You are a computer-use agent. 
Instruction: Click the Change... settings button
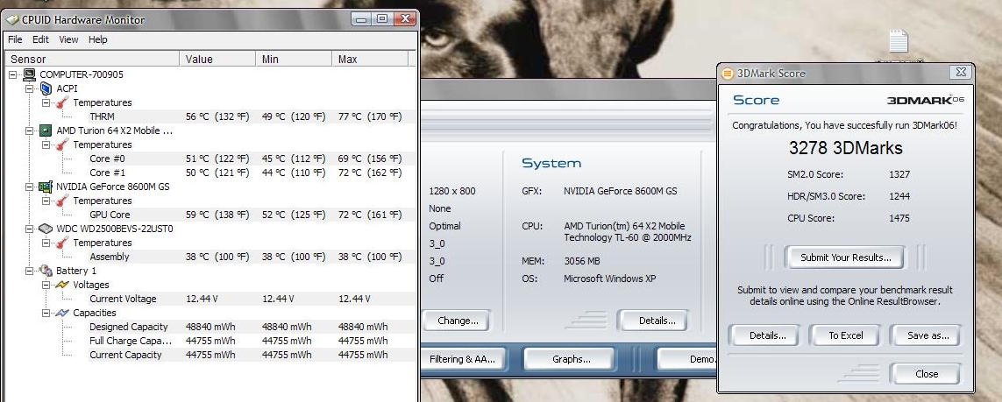(x=458, y=321)
